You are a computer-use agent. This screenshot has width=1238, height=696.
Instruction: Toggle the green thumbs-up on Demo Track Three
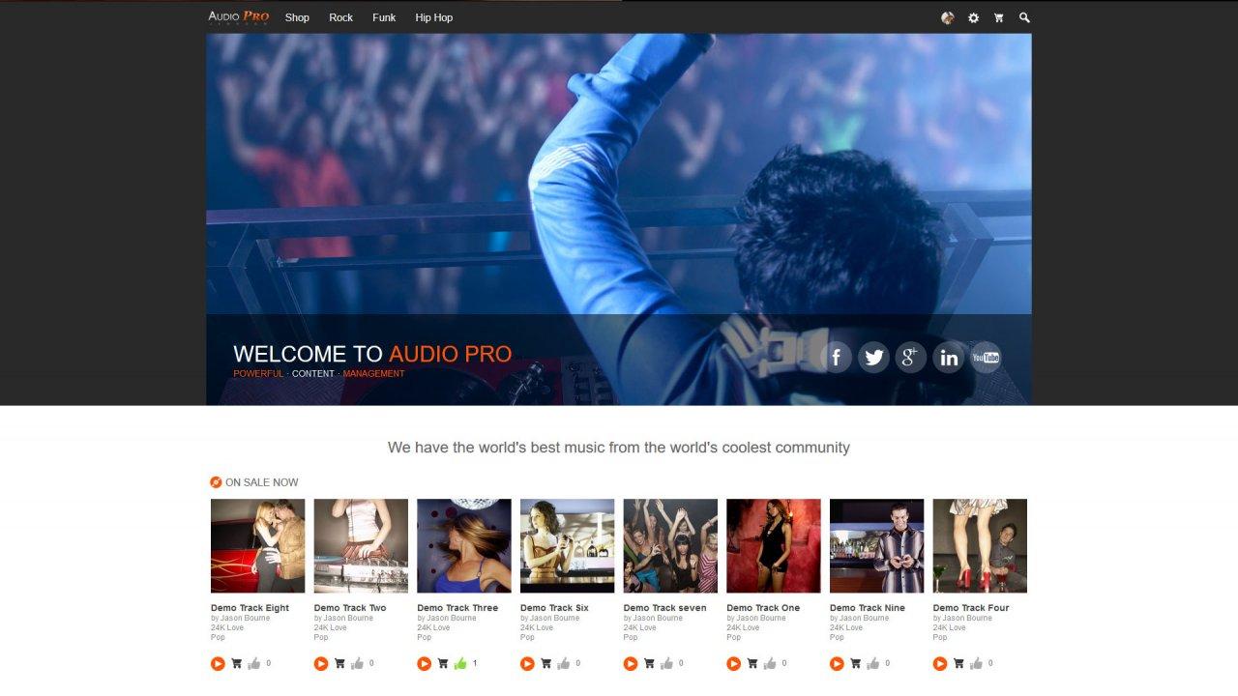460,663
